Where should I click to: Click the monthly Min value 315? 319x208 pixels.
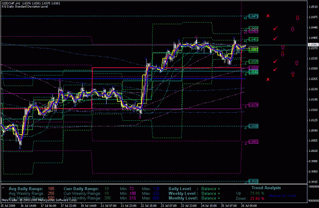pyautogui.click(x=132, y=198)
